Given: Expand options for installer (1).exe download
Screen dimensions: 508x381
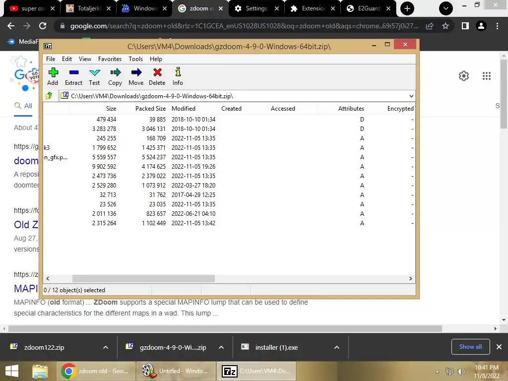Looking at the screenshot, I should 337,347.
